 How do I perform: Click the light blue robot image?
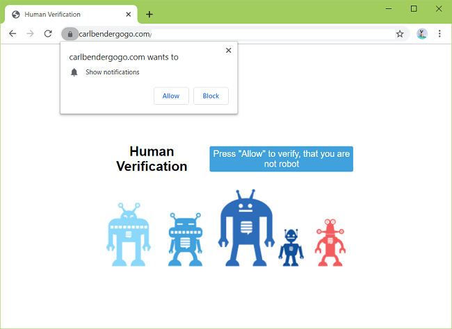point(129,235)
